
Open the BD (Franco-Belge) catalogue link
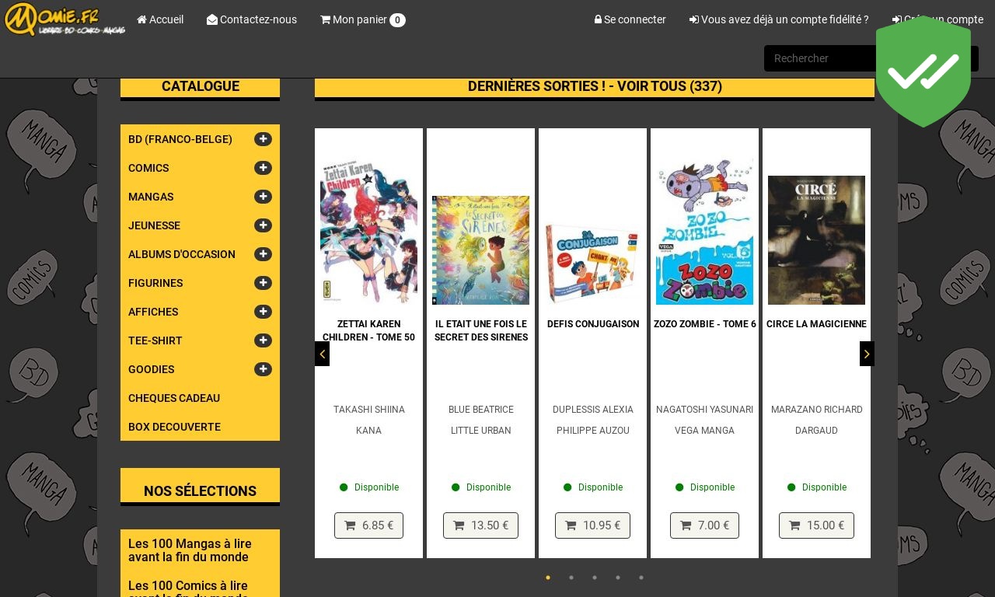(180, 139)
